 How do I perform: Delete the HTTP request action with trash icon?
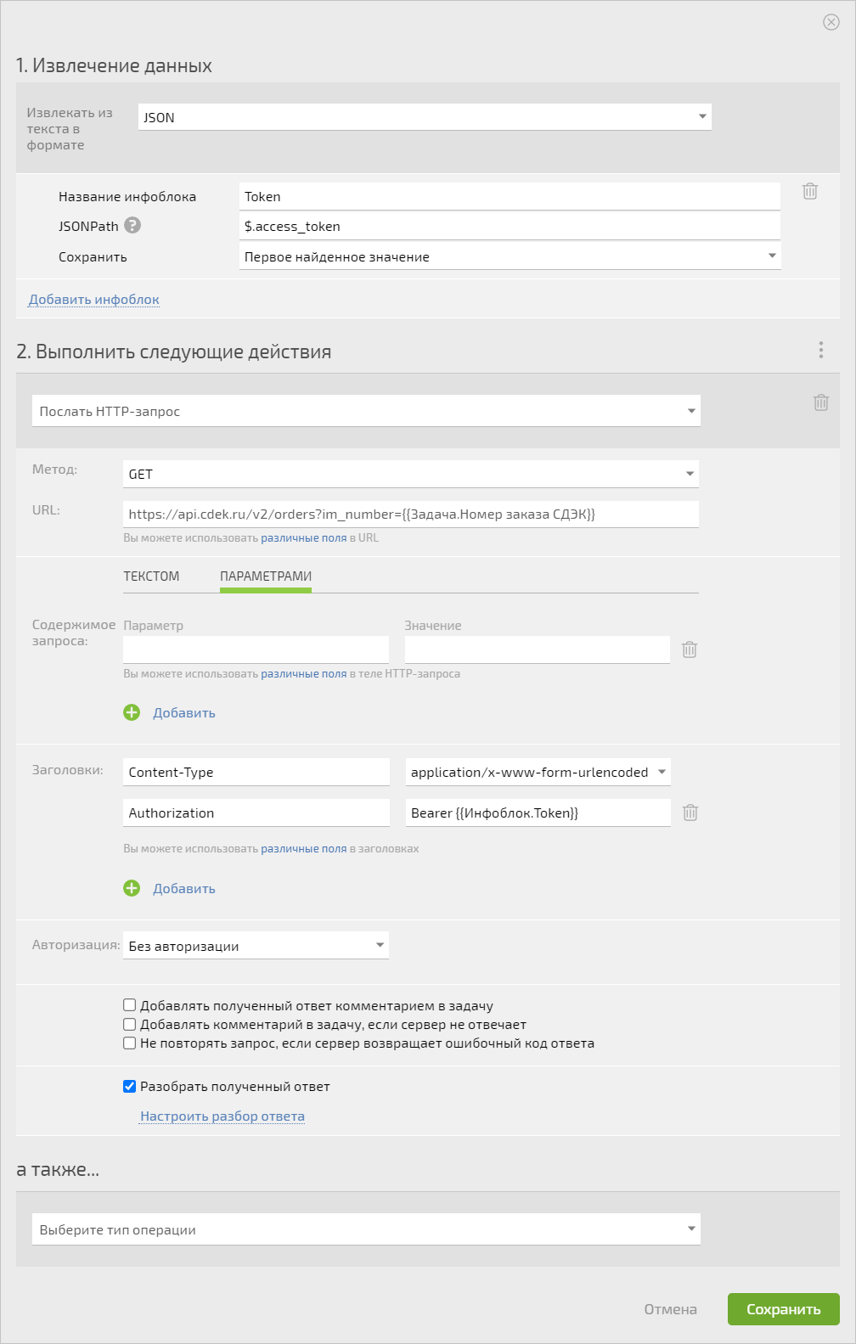[821, 402]
